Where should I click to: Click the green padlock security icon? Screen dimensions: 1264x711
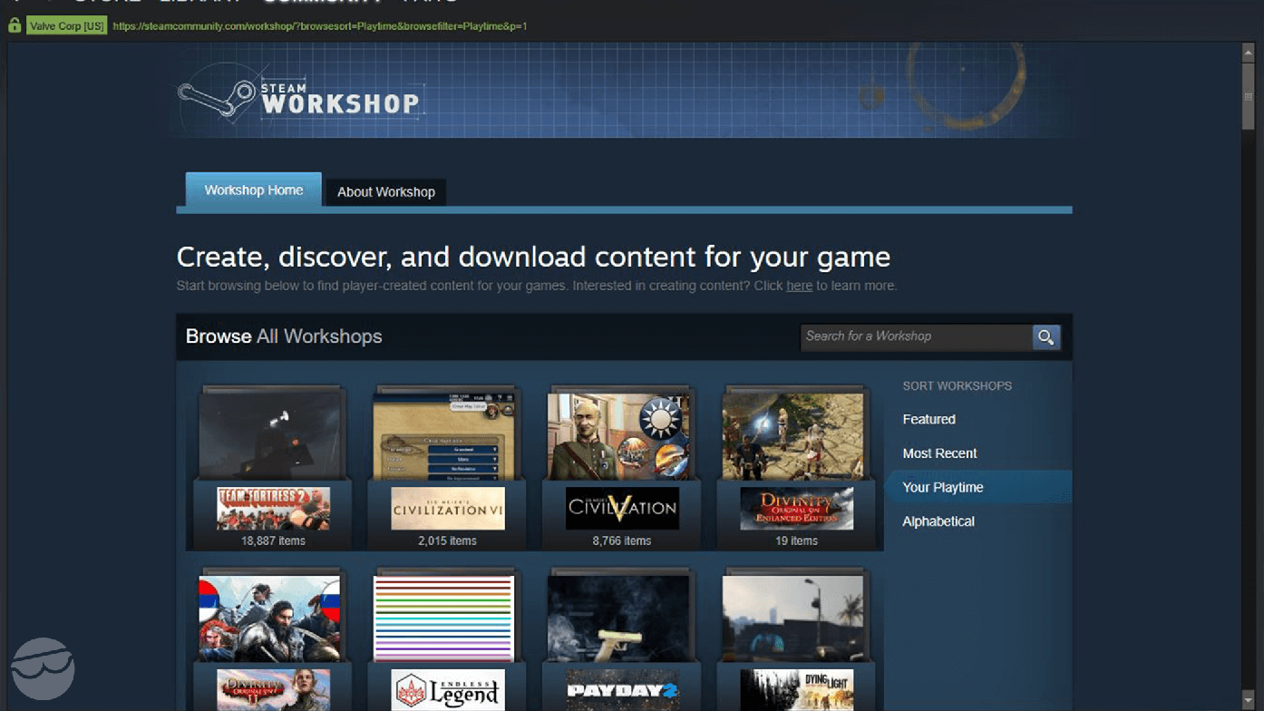point(15,26)
